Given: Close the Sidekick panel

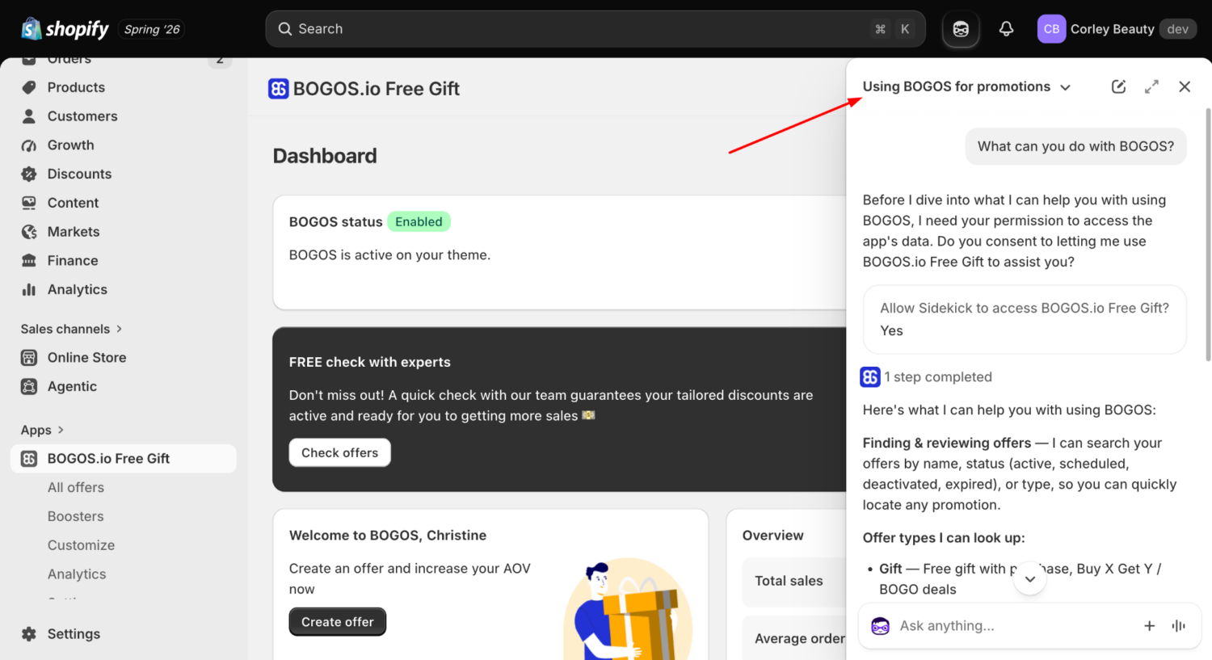Looking at the screenshot, I should (x=1185, y=86).
